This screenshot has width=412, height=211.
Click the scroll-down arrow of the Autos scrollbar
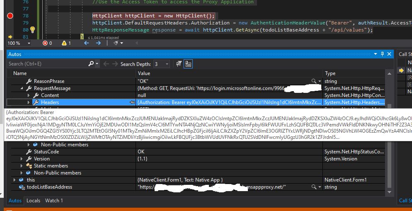point(389,192)
